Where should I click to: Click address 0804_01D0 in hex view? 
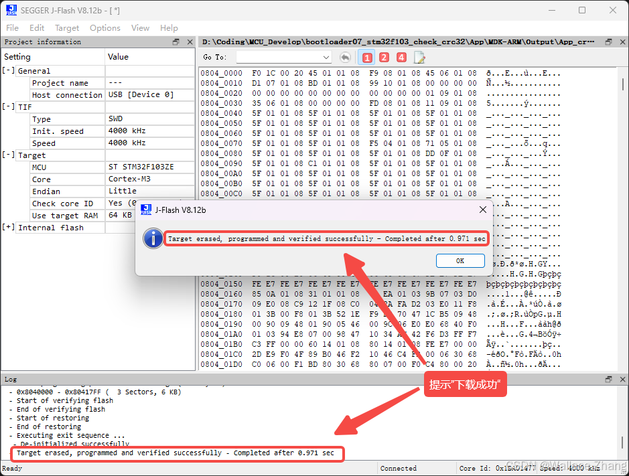(x=222, y=364)
